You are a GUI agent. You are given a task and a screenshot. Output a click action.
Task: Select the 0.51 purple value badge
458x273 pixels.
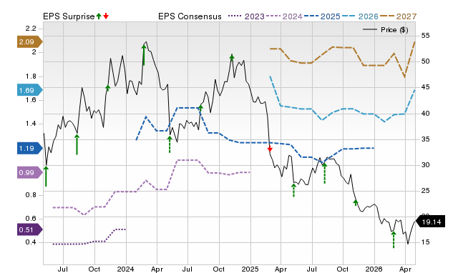coord(30,230)
